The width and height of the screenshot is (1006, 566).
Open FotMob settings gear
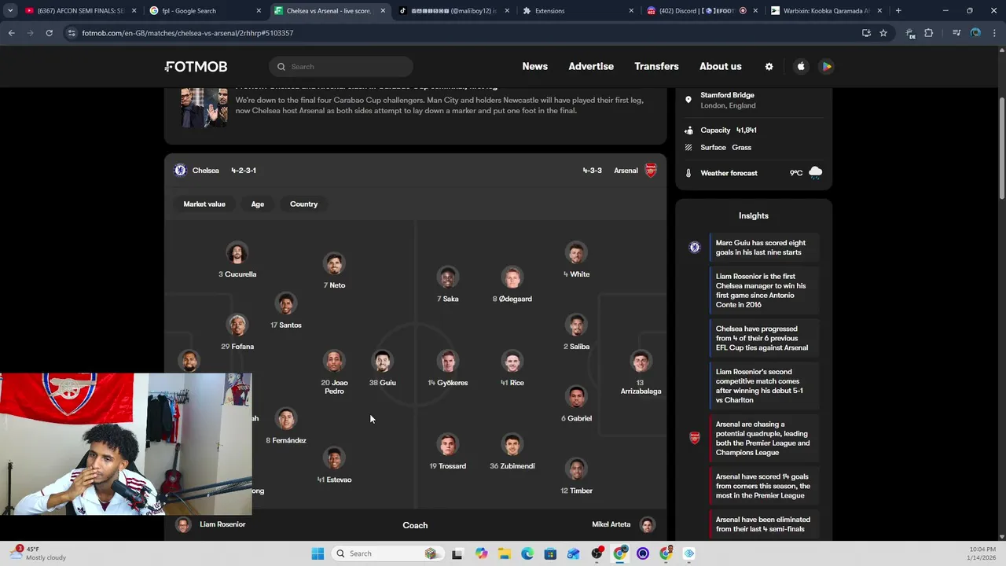coord(769,67)
